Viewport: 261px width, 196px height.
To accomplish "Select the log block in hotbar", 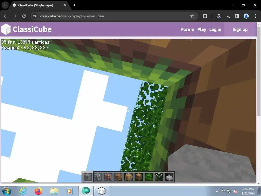I will click(x=138, y=177).
